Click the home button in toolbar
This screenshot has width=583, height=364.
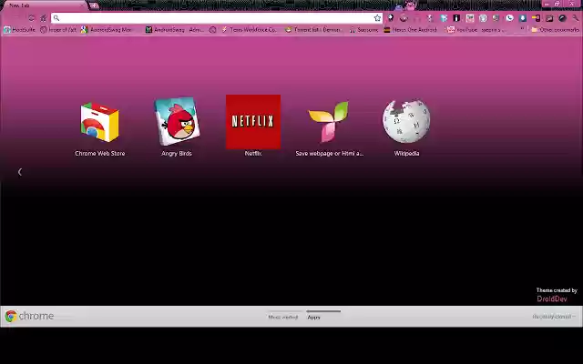point(44,18)
